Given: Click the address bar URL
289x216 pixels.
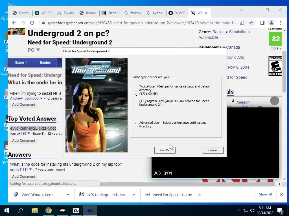Looking at the screenshot, I should pyautogui.click(x=142, y=23).
